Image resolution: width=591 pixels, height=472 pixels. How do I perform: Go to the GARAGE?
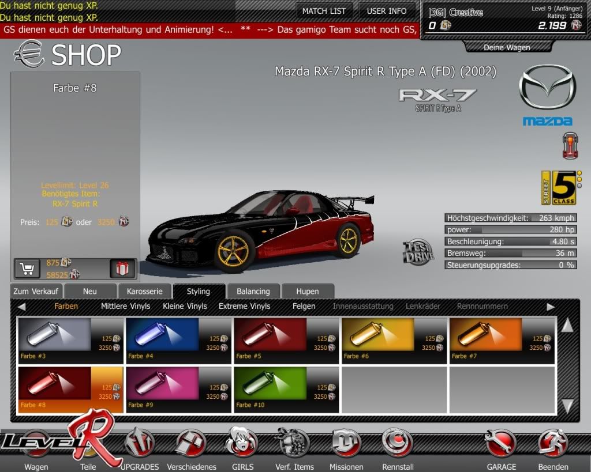tap(500, 444)
